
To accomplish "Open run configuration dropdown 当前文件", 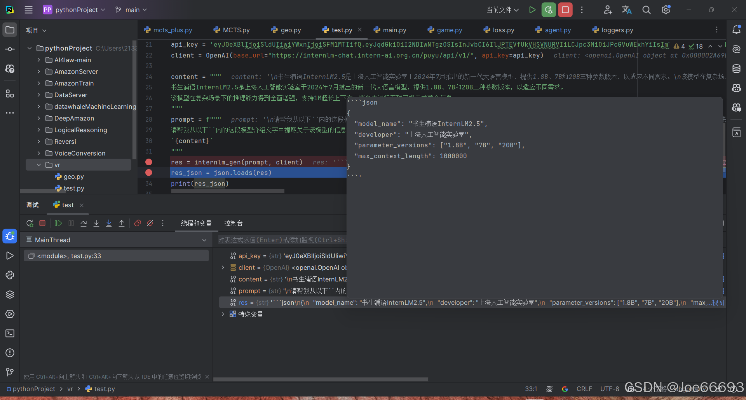I will 502,10.
